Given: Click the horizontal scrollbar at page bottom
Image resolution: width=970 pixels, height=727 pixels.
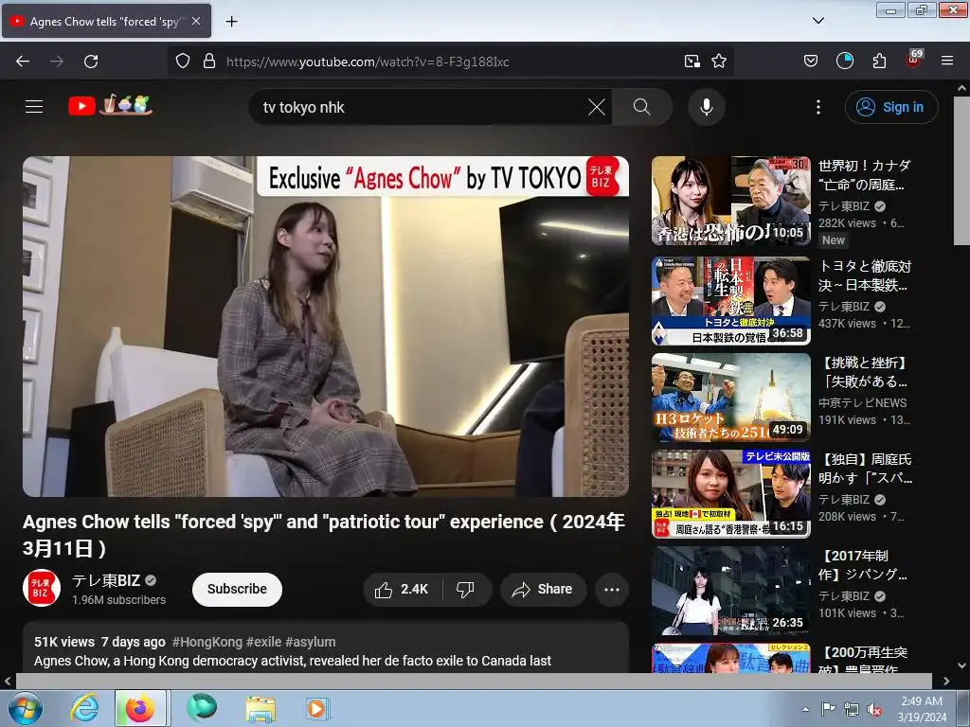Looking at the screenshot, I should click(x=474, y=681).
